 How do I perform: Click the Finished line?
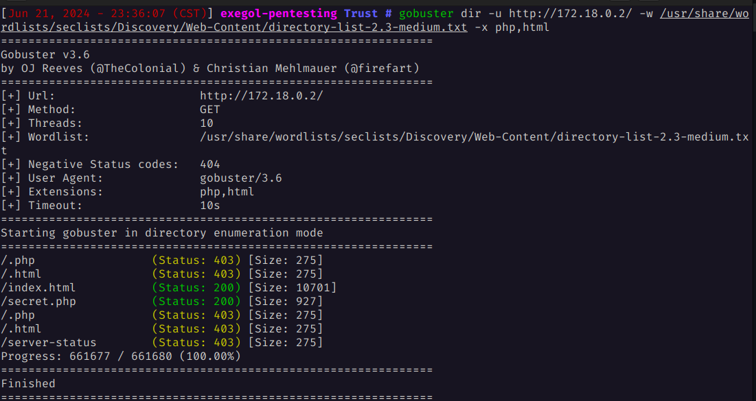[28, 384]
